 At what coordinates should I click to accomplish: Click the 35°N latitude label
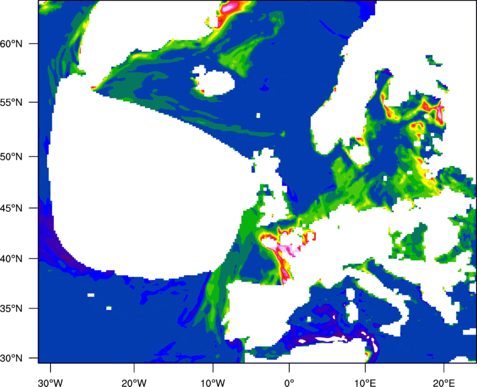[x=11, y=308]
